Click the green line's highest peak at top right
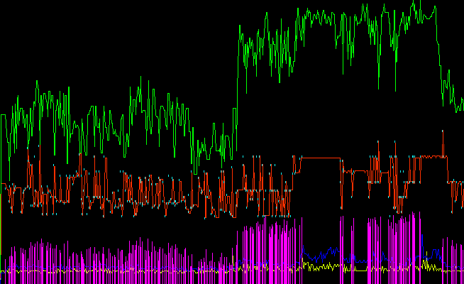This screenshot has width=464, height=284. (x=419, y=2)
